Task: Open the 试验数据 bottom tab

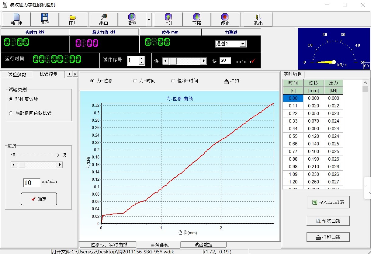Action: (x=203, y=245)
